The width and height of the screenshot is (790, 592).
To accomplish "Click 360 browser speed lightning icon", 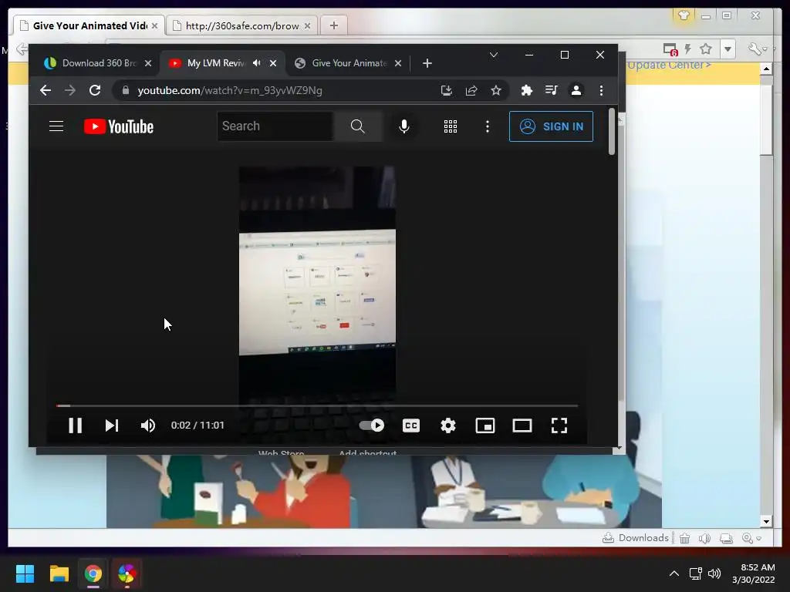I will (x=687, y=49).
